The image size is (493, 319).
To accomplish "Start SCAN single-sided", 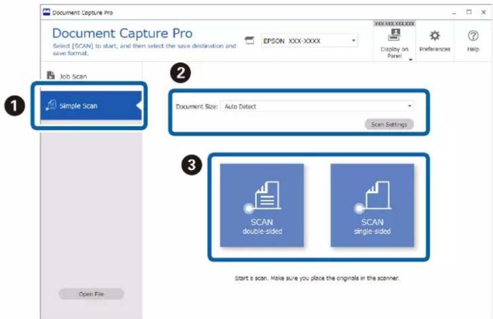I will coord(372,205).
